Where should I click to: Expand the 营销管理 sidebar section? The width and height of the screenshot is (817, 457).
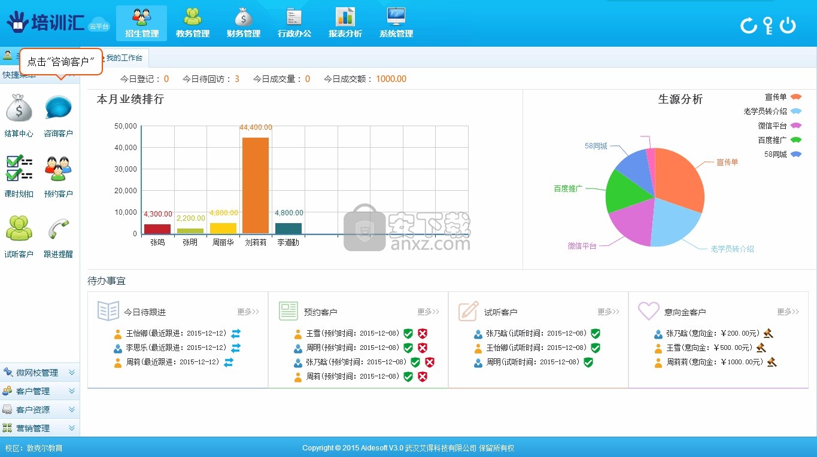tap(40, 428)
